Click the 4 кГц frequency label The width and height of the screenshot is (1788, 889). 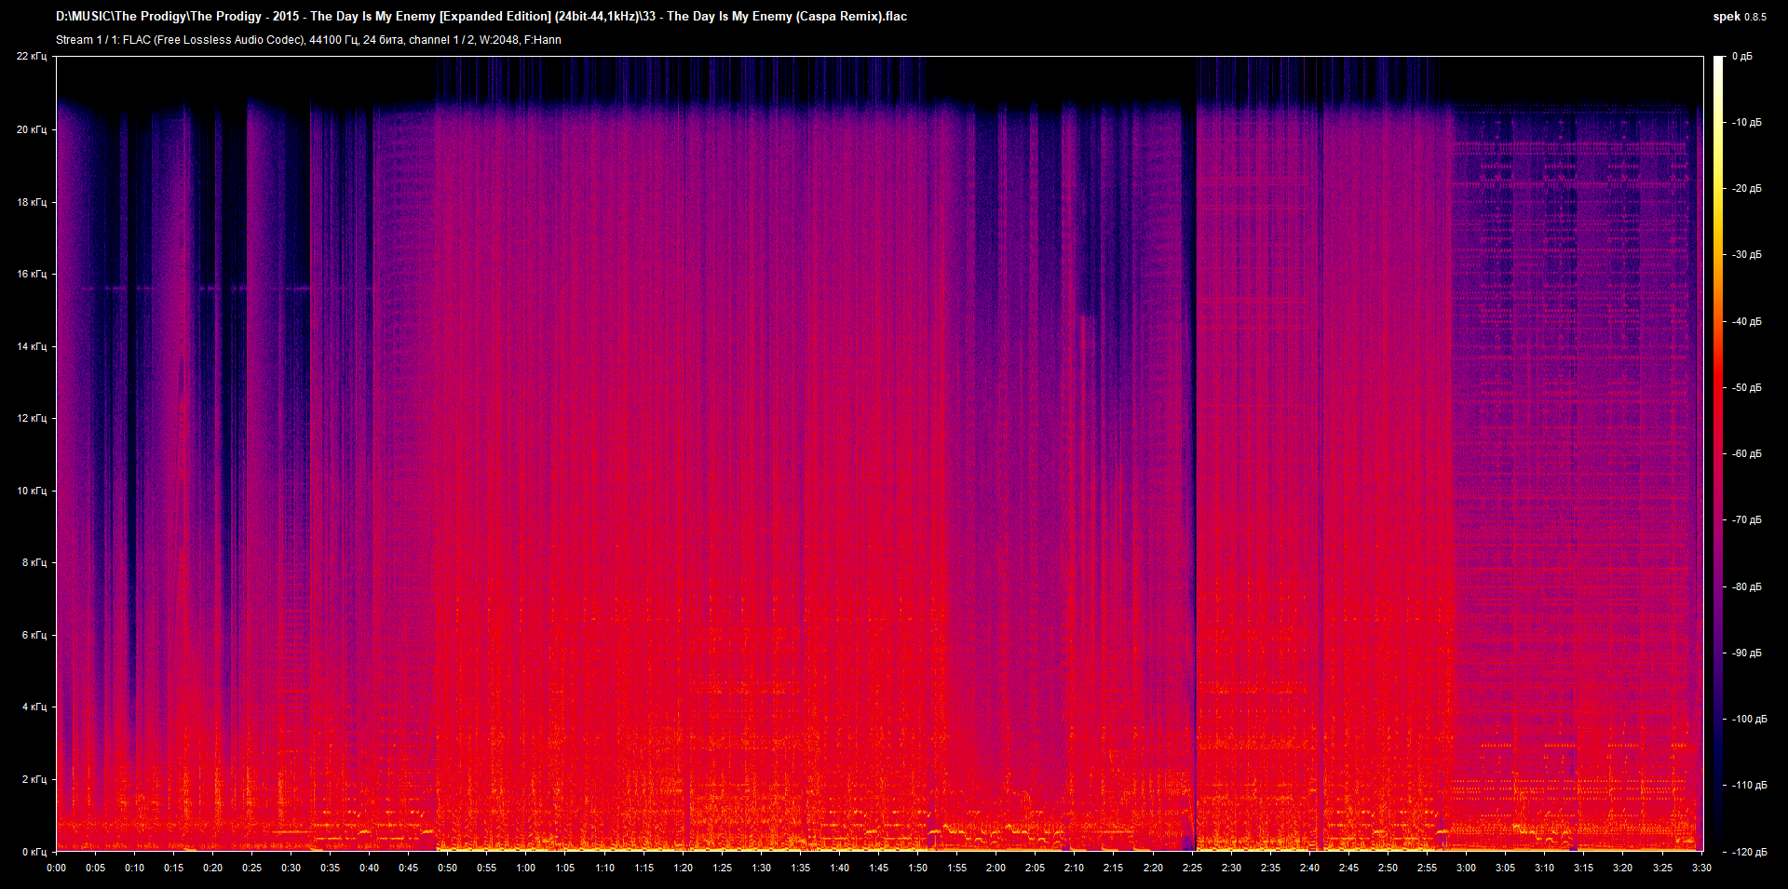(x=34, y=707)
